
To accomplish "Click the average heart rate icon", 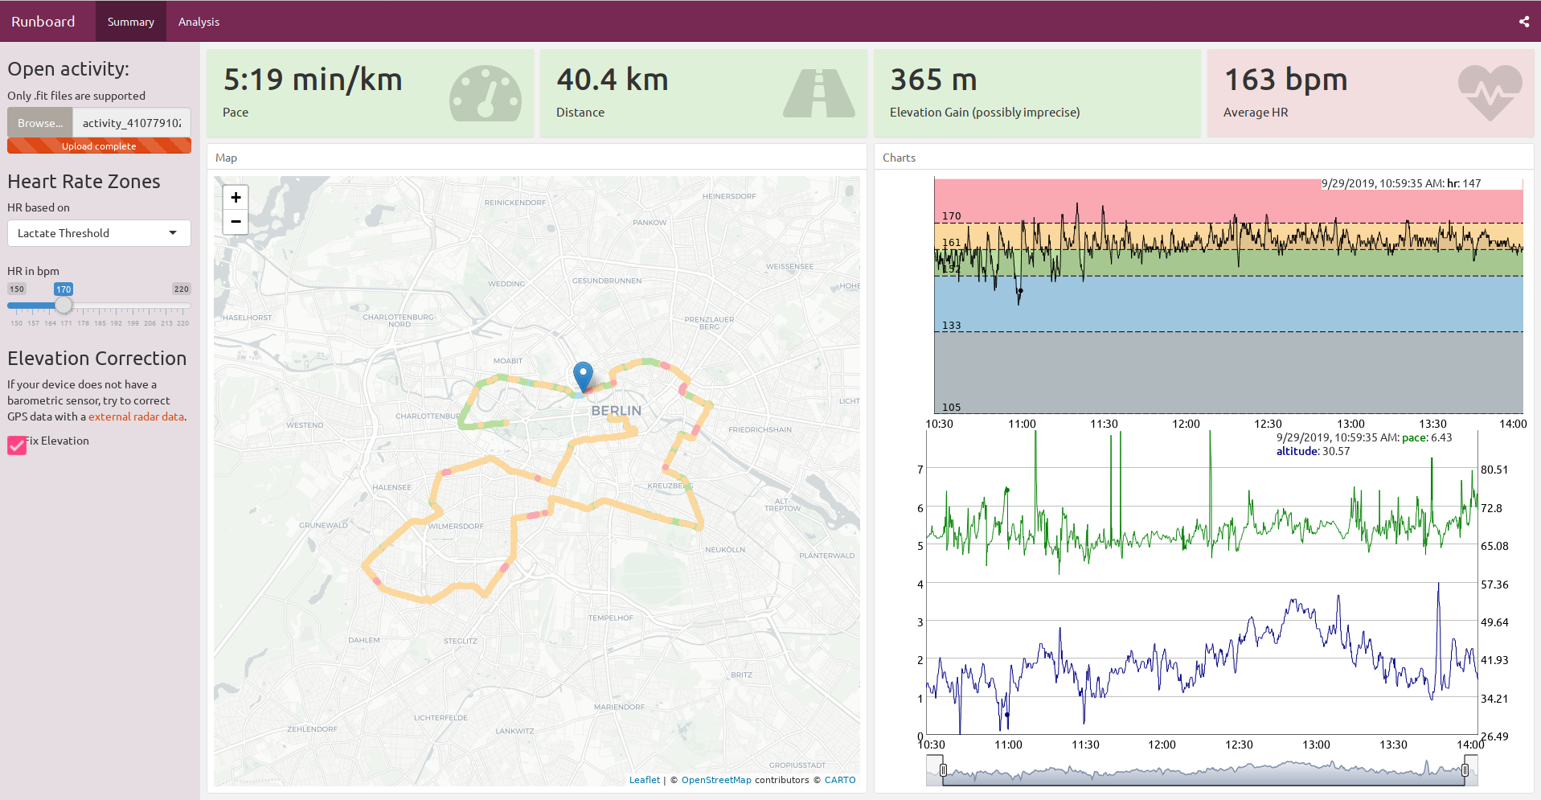I will 1490,92.
